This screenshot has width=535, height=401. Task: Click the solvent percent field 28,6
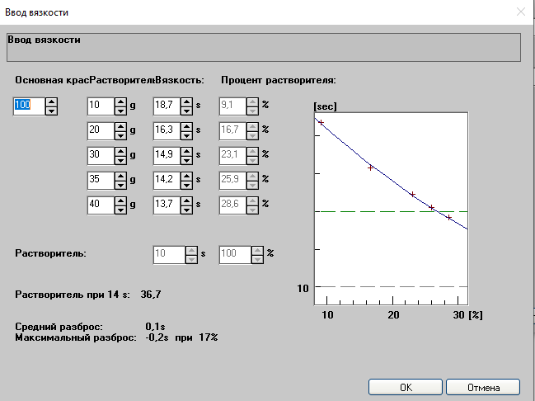tap(232, 205)
